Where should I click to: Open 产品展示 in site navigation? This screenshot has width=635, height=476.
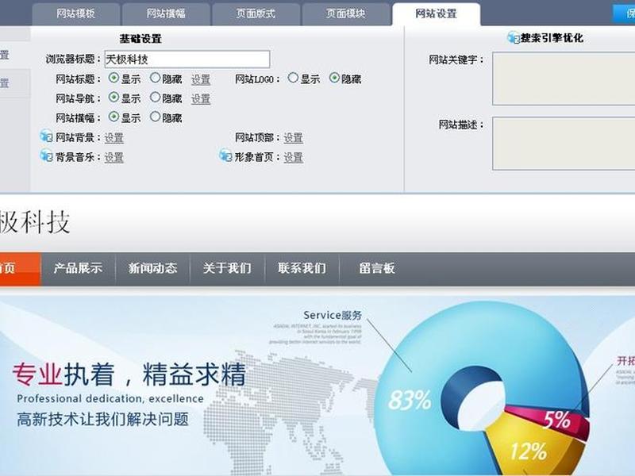(x=78, y=268)
